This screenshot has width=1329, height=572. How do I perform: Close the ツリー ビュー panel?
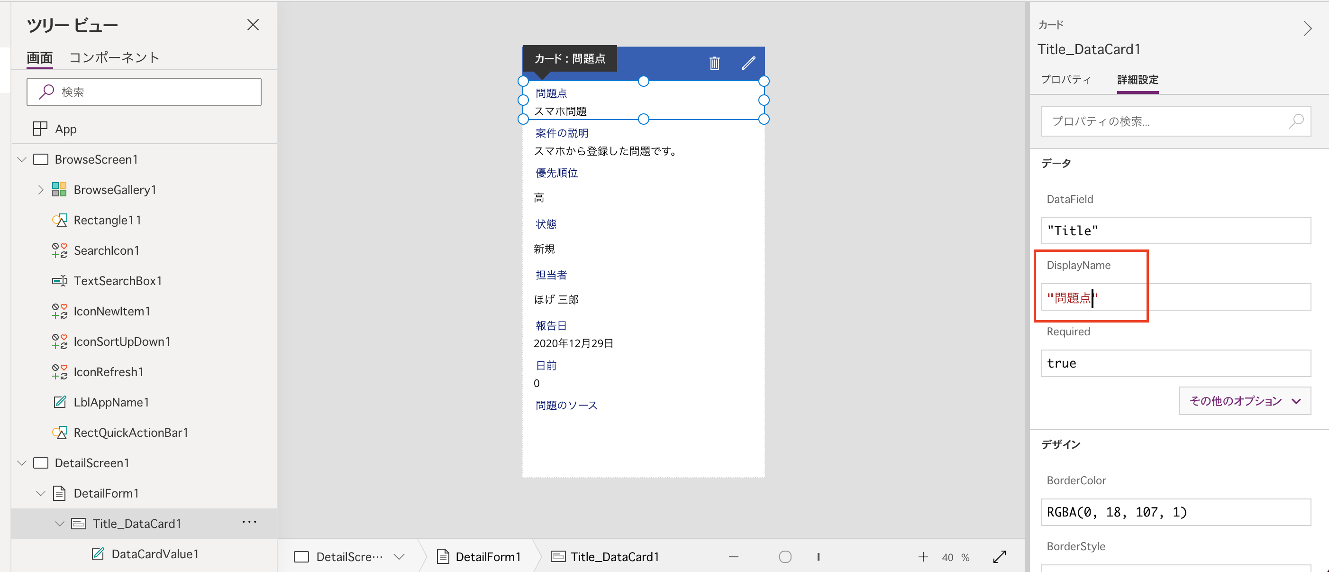(x=253, y=24)
